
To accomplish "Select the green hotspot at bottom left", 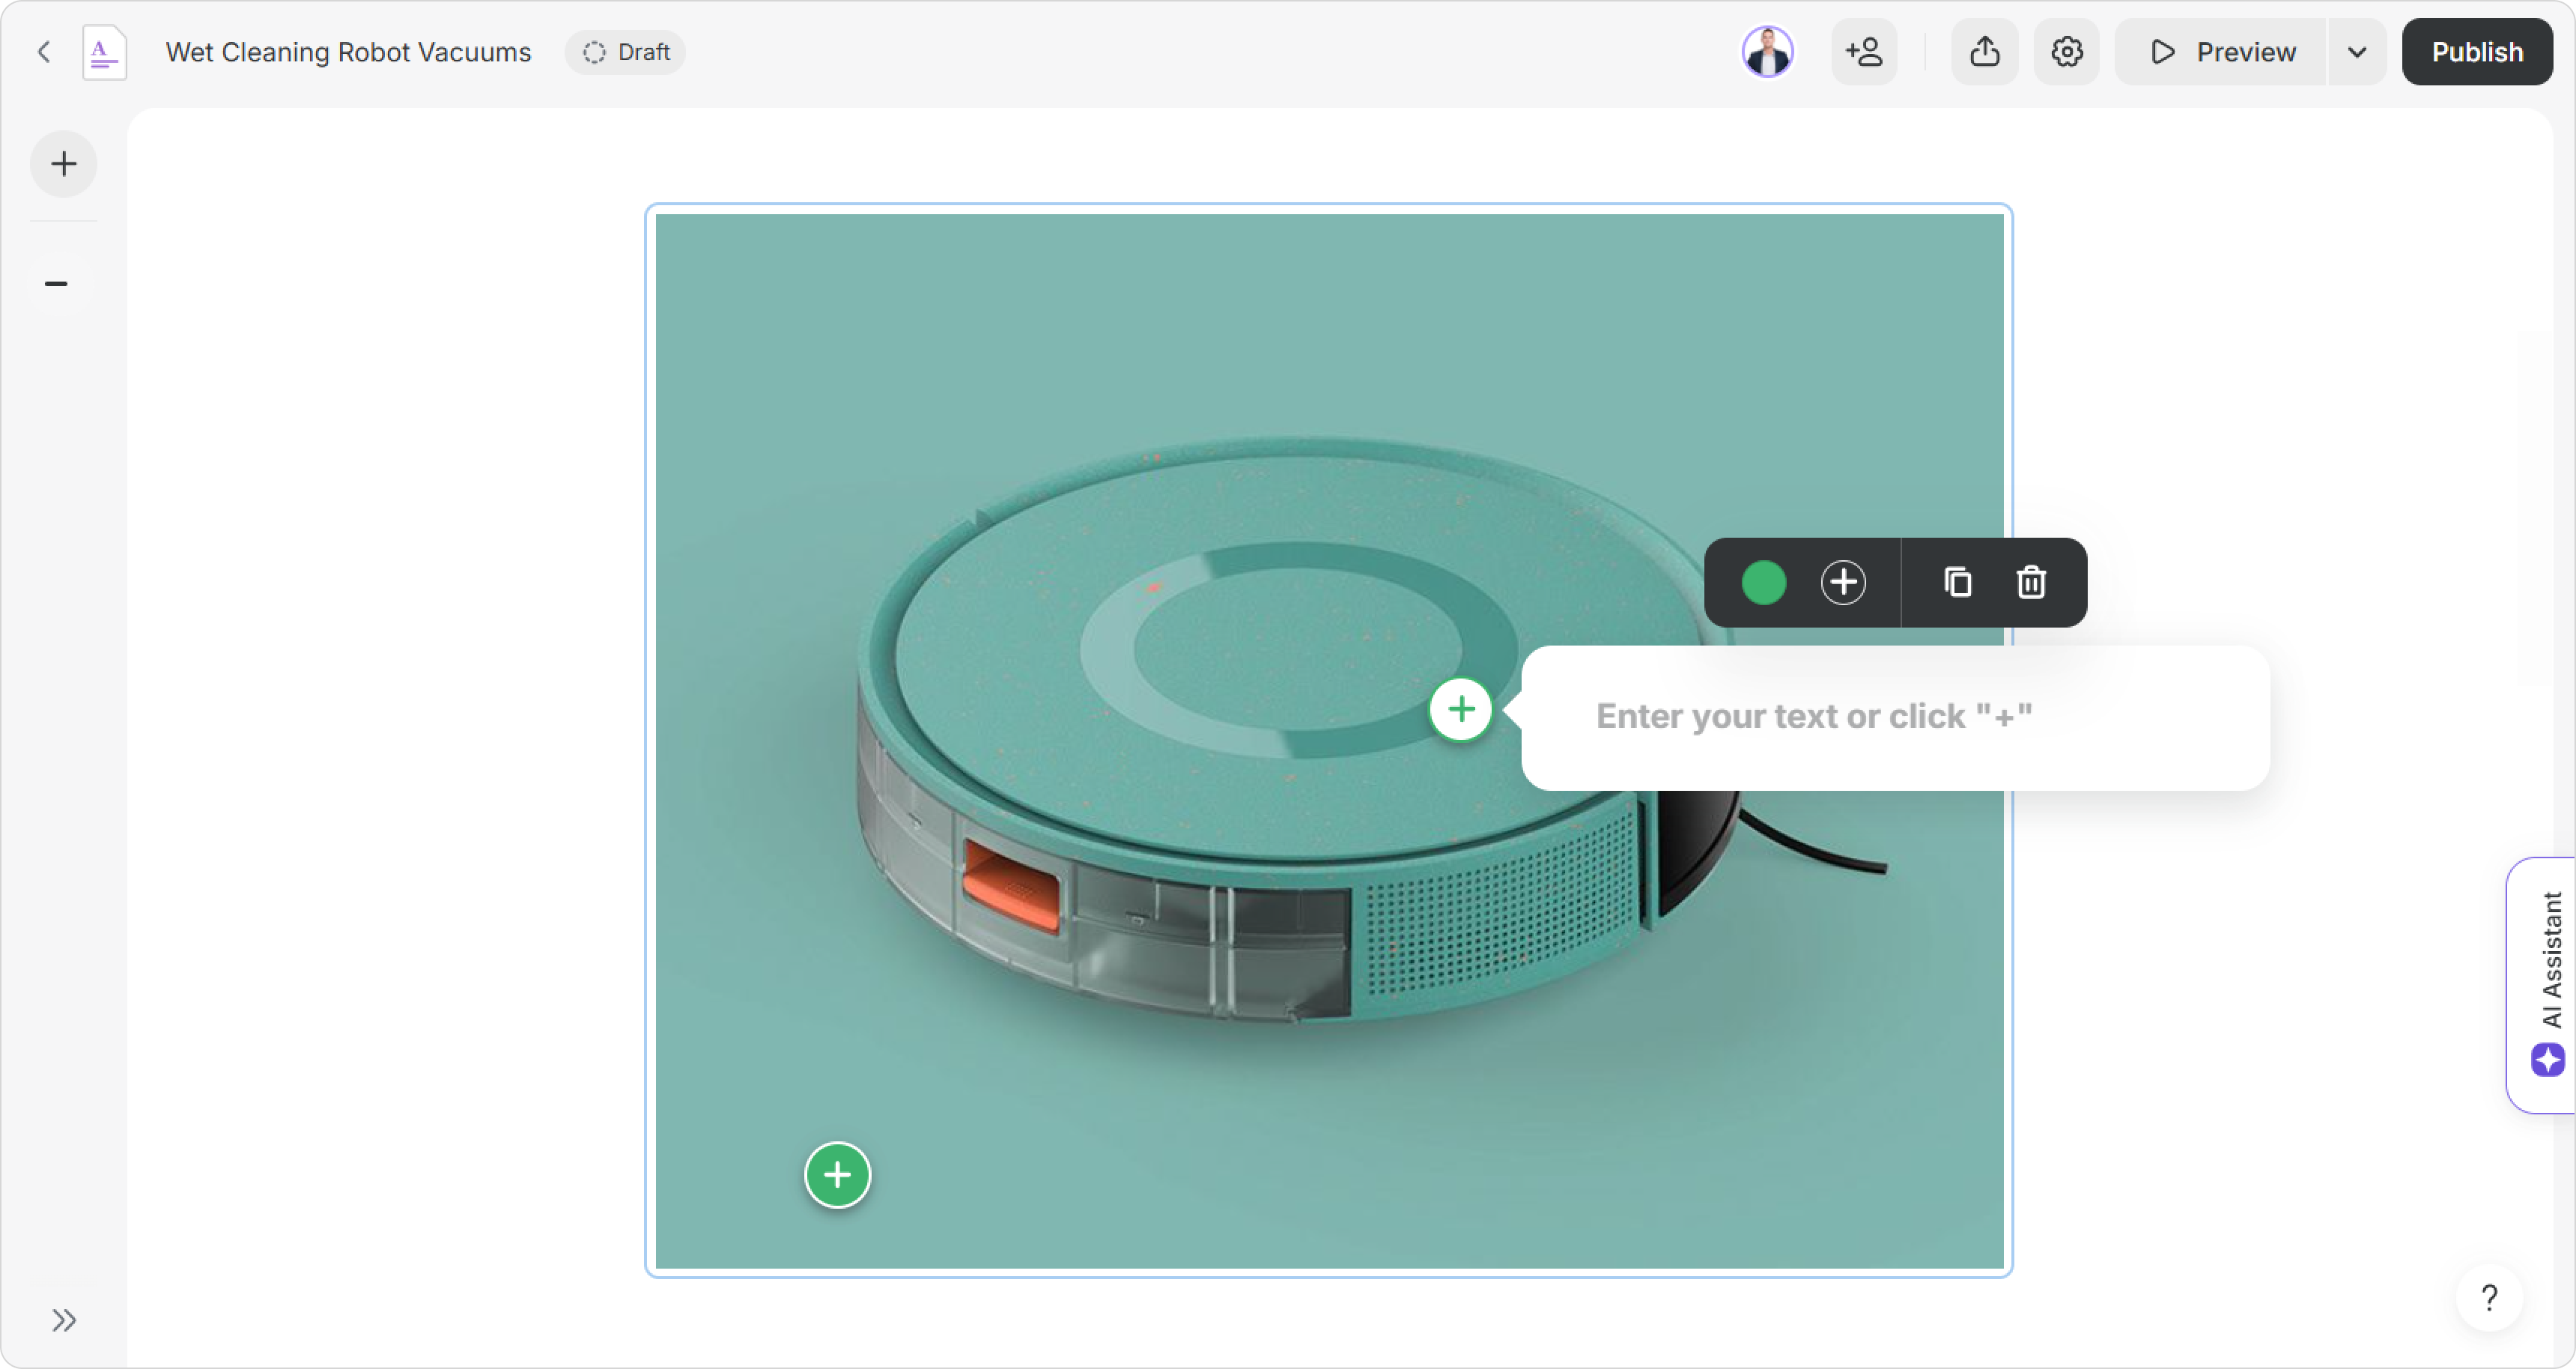I will (x=837, y=1175).
